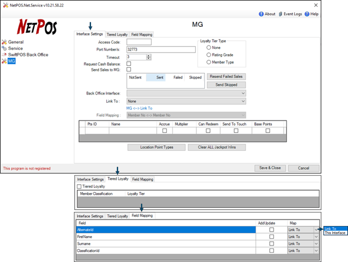The width and height of the screenshot is (348, 262).
Task: Click the SwiftPOS Back Office icon
Action: (x=4, y=55)
